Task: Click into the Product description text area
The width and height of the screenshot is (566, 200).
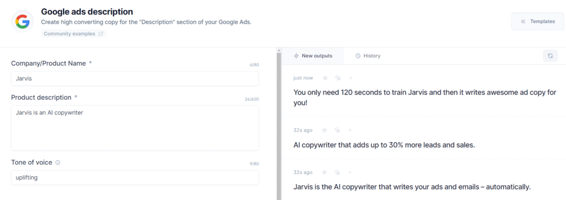Action: pyautogui.click(x=135, y=128)
